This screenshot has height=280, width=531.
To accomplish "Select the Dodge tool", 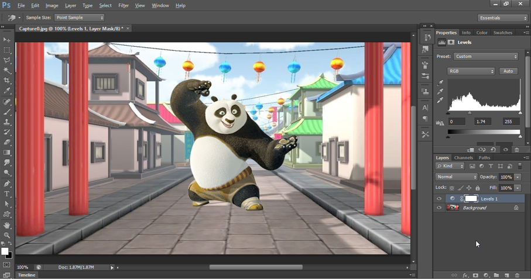I will pyautogui.click(x=7, y=172).
